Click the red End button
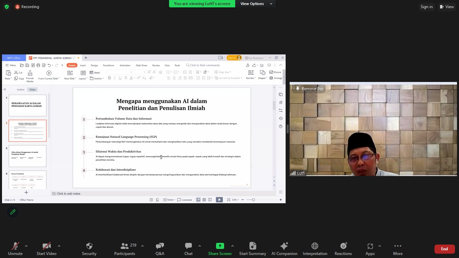 pyautogui.click(x=444, y=249)
